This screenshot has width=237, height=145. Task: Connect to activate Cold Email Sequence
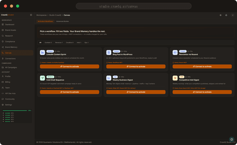(70, 92)
